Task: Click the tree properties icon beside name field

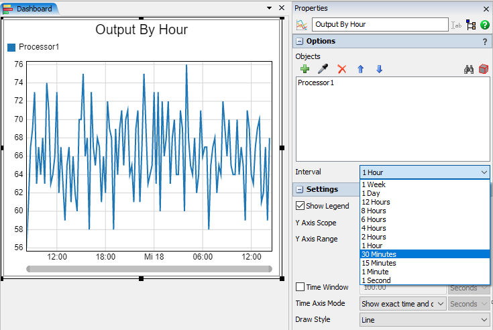Action: coord(471,25)
